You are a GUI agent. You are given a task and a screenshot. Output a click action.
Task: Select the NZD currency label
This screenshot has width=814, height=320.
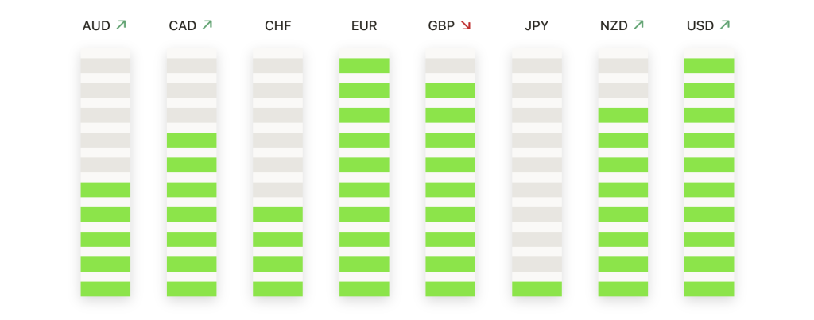coord(614,25)
